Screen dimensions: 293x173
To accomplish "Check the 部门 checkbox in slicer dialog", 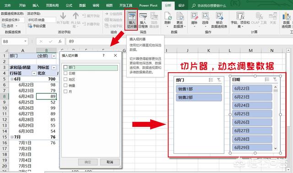I will (x=65, y=67).
